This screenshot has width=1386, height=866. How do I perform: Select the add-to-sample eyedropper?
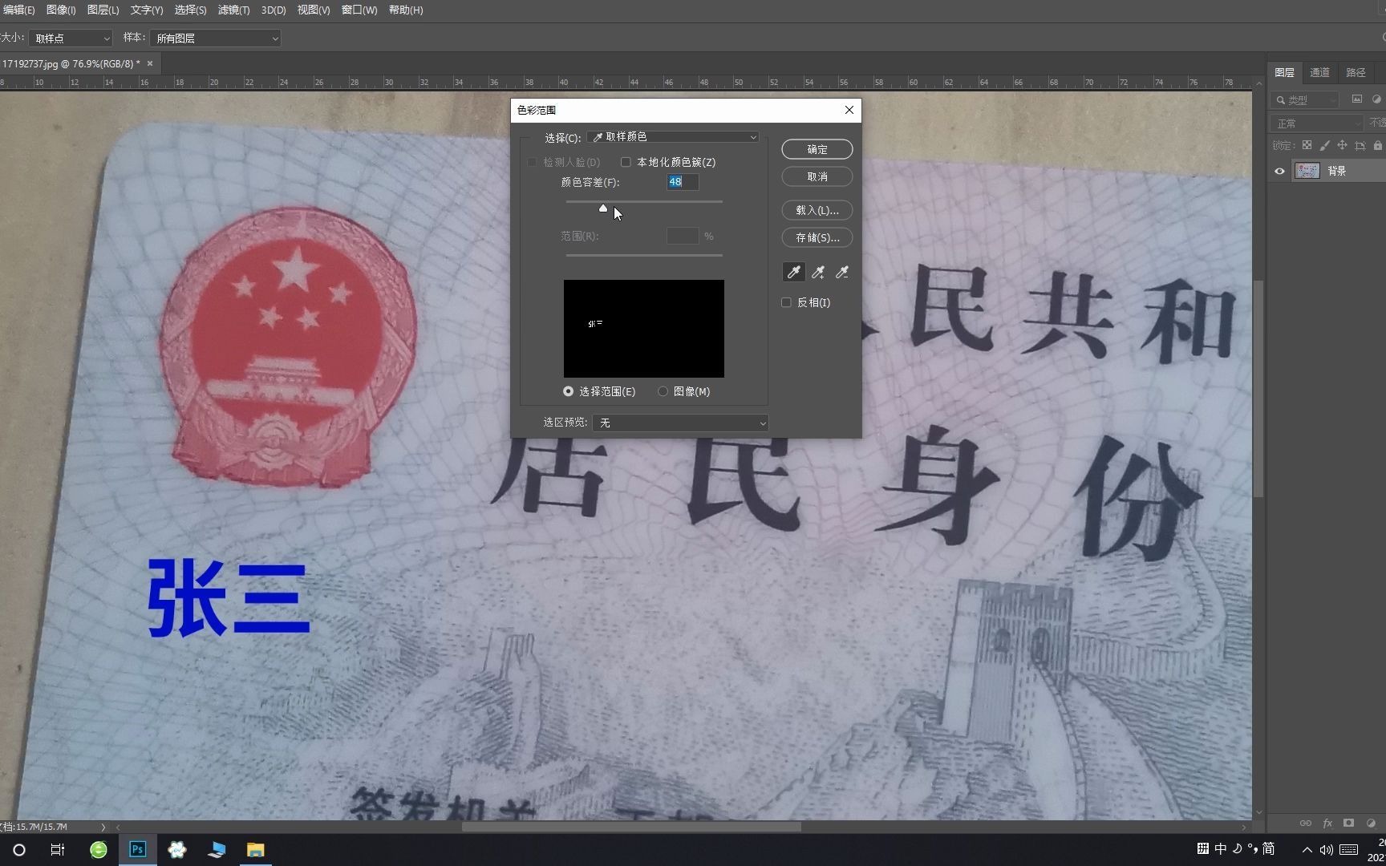coord(818,273)
